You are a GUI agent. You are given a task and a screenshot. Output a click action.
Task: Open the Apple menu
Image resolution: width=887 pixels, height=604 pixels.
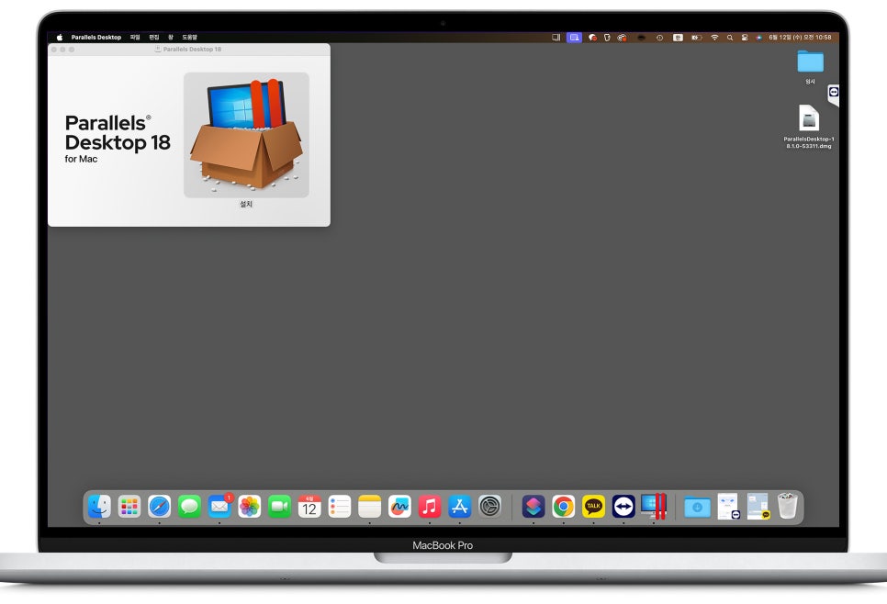(x=60, y=38)
